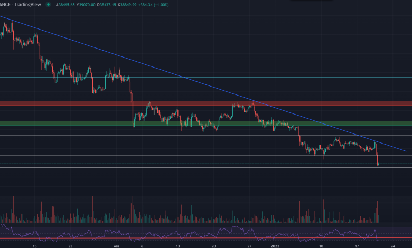Click the '15' date label on time axis
Viewport: 412px width, 248px height.
point(34,245)
